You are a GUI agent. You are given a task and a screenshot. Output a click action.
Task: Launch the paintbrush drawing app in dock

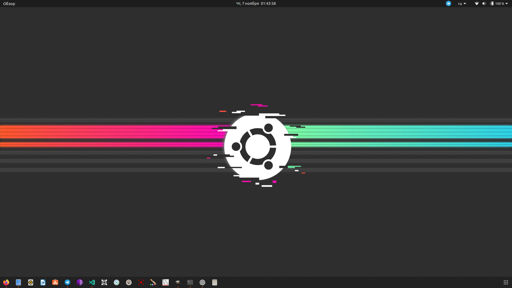[x=153, y=282]
